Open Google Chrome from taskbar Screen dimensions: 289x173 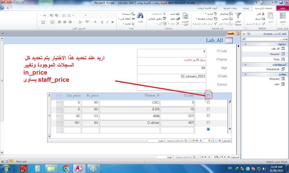click(66, 168)
